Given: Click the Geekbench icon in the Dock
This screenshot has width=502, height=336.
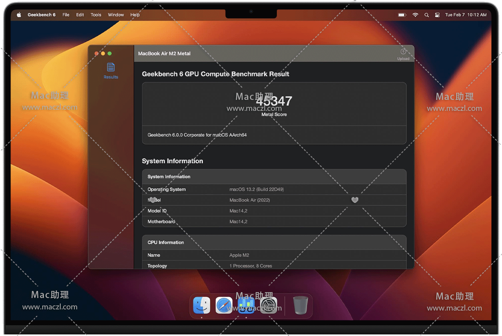Looking at the screenshot, I should point(246,305).
